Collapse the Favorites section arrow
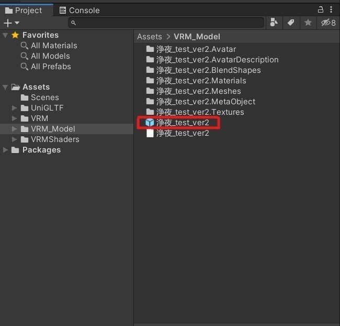340x326 pixels. (5, 35)
